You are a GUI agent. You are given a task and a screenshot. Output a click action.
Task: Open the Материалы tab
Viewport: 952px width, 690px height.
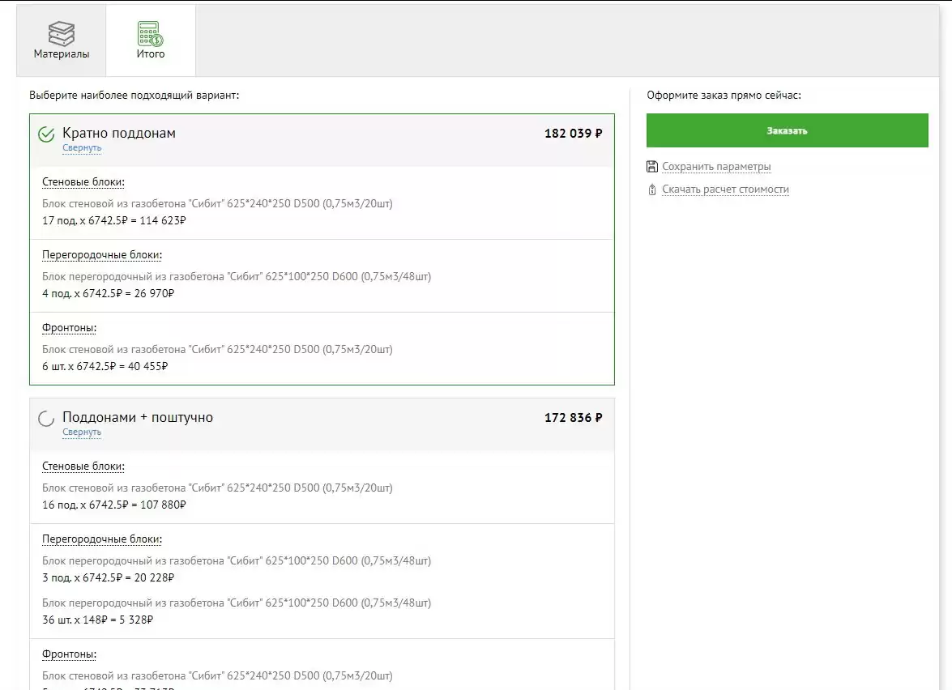pyautogui.click(x=62, y=40)
